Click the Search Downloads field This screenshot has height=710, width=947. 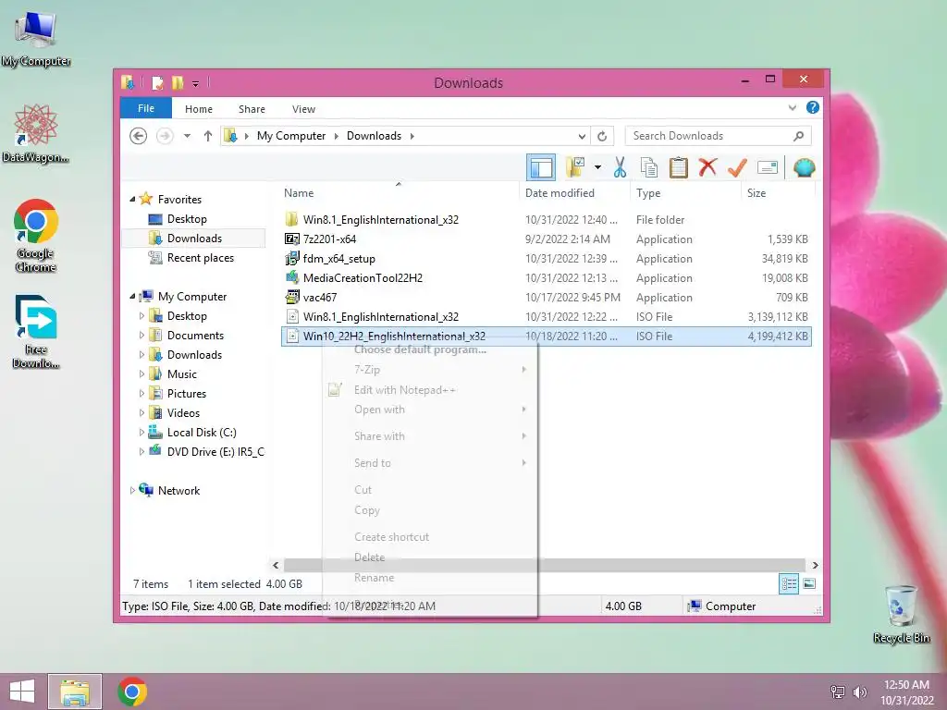coord(718,136)
